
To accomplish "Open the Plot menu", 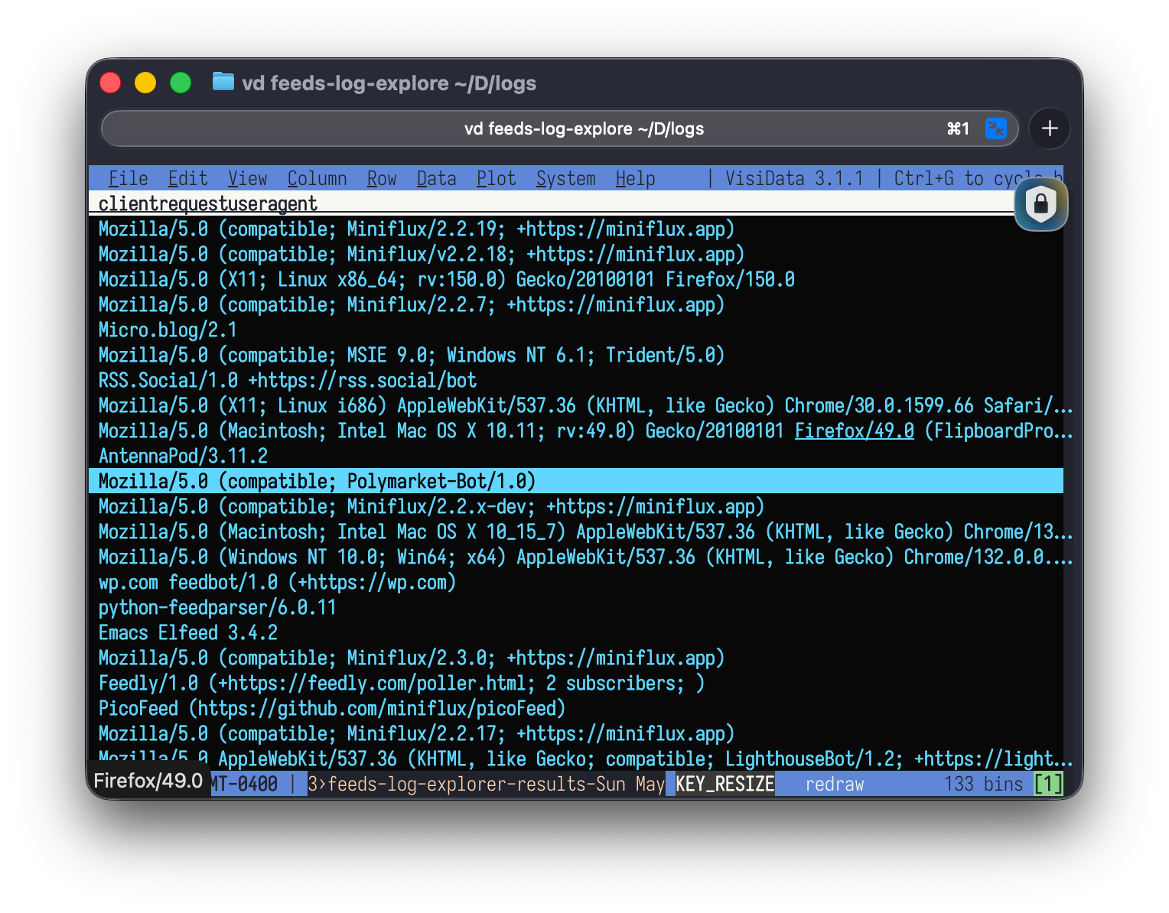I will (x=496, y=179).
